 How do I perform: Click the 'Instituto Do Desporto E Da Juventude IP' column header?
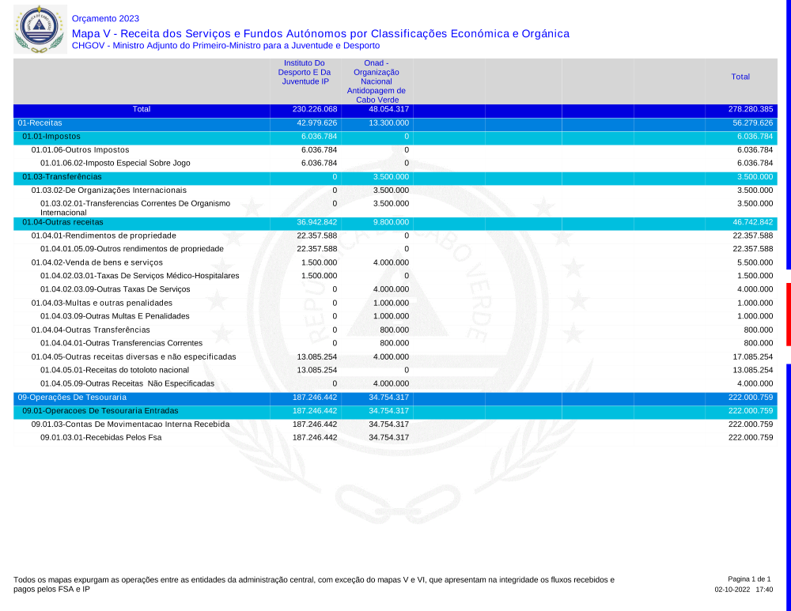tap(305, 72)
